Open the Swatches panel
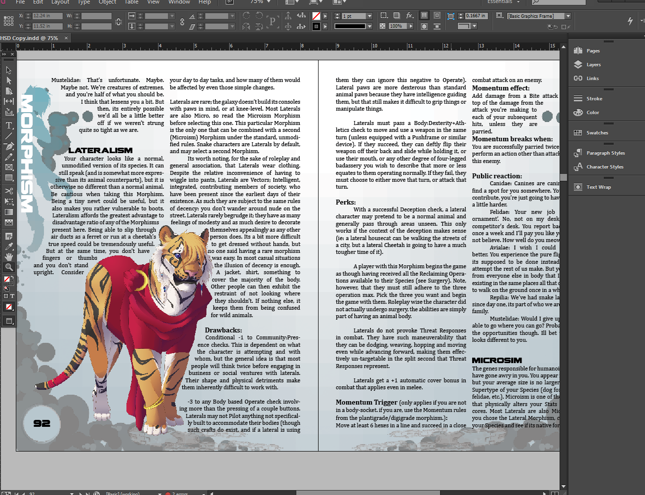The width and height of the screenshot is (645, 495). (597, 133)
